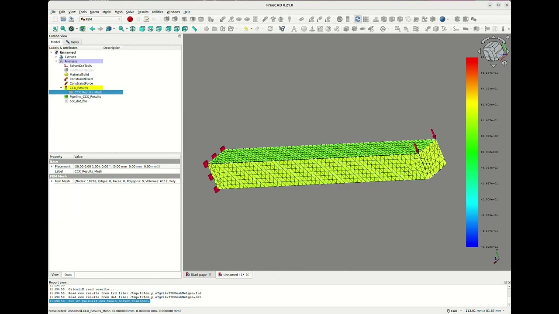Click the material solid sphere icon
The width and height of the screenshot is (559, 314).
click(304, 29)
